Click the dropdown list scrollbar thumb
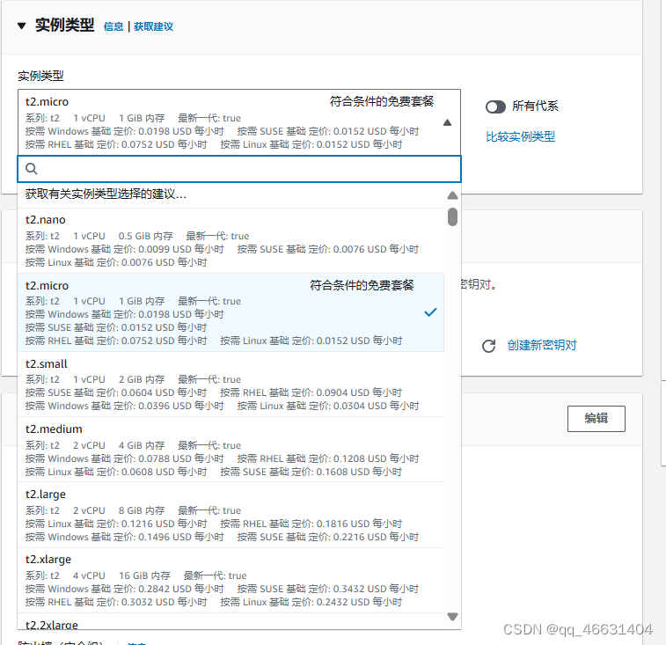This screenshot has width=666, height=645. coord(453,216)
